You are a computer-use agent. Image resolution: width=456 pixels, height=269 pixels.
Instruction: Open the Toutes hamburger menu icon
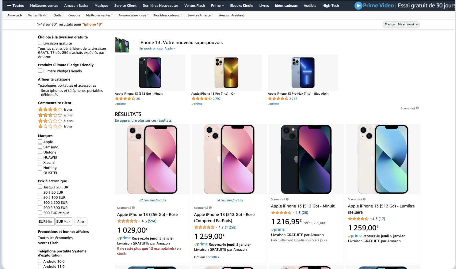click(9, 6)
